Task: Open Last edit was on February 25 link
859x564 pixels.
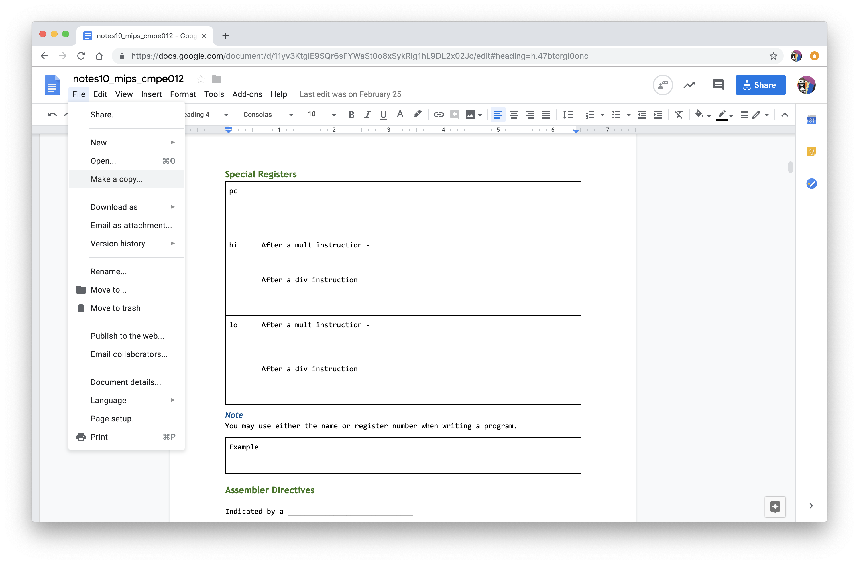Action: pyautogui.click(x=350, y=94)
